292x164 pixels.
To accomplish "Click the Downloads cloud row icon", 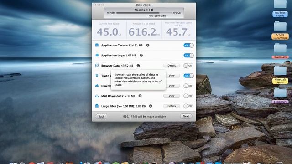I will point(97,86).
